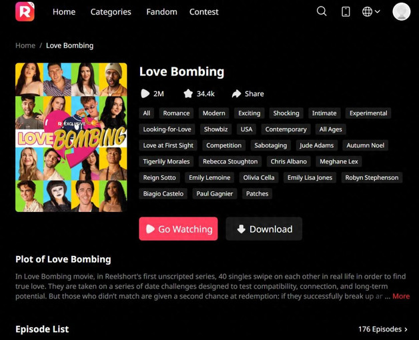This screenshot has width=419, height=340.
Task: Open the Autumn Noel cast tag
Action: (365, 145)
